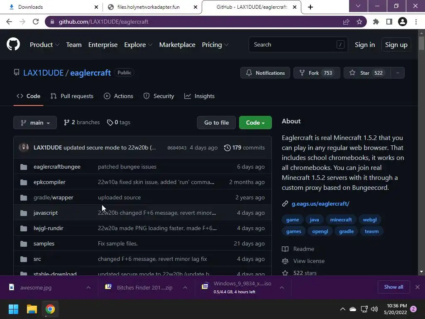The height and width of the screenshot is (319, 425).
Task: Open notification center badge
Action: point(413,309)
